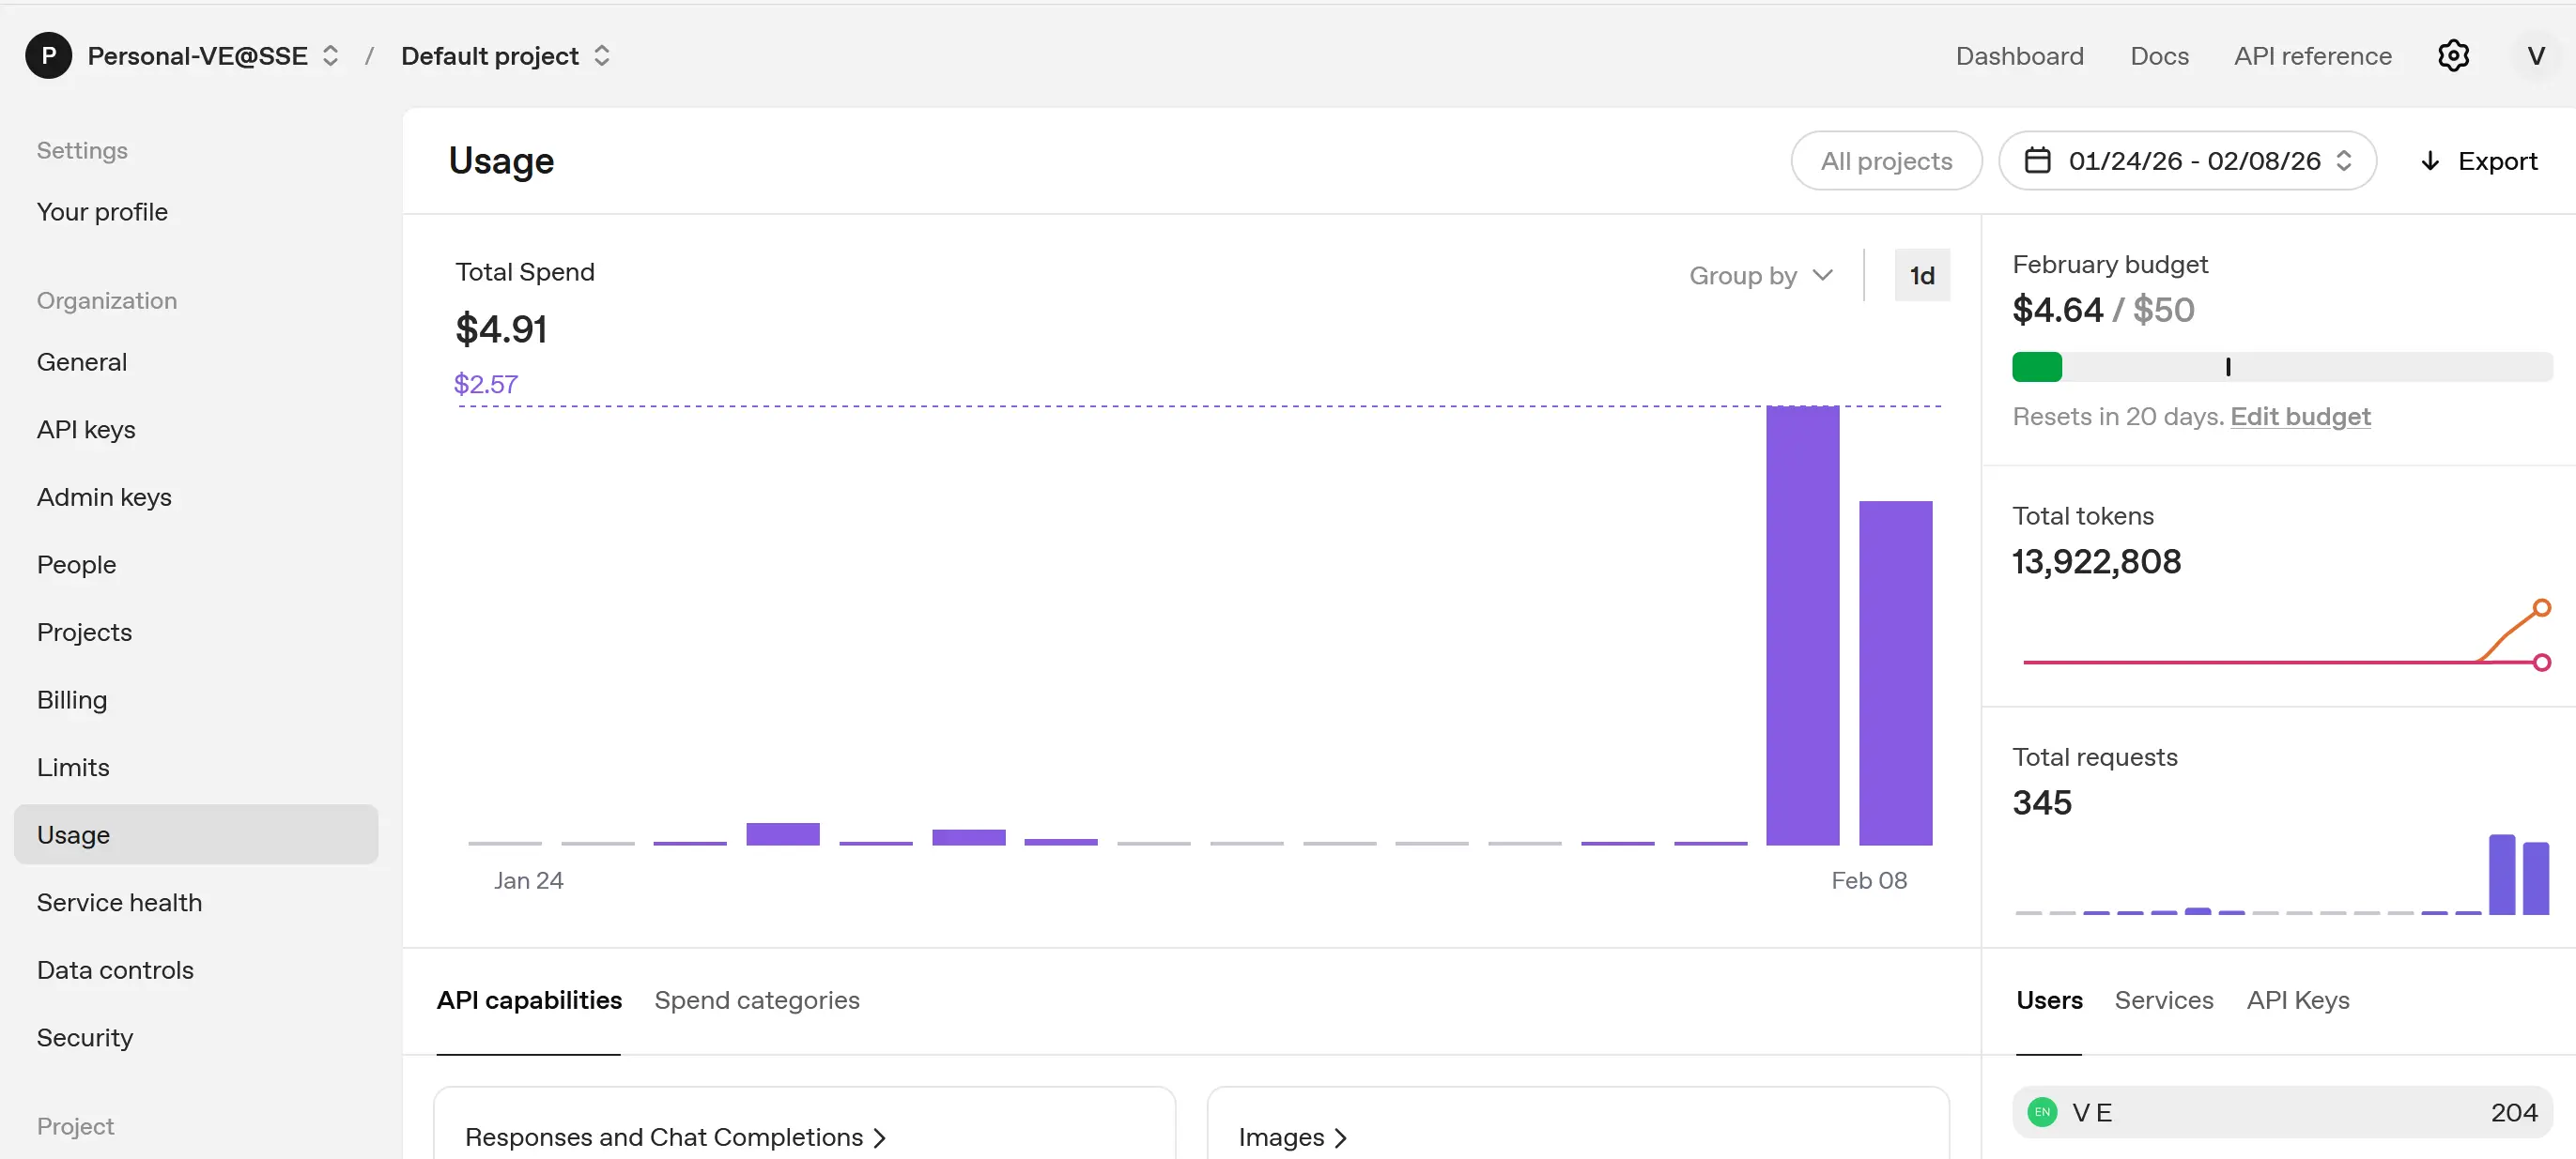Click the Export download arrow icon
The image size is (2576, 1159).
click(x=2430, y=160)
